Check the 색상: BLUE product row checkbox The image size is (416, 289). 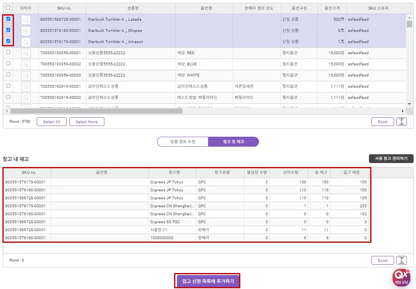tap(8, 63)
